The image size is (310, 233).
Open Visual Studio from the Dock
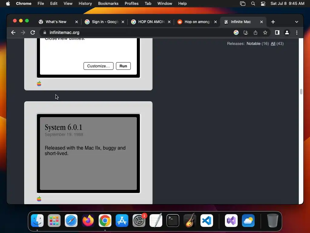click(x=231, y=221)
